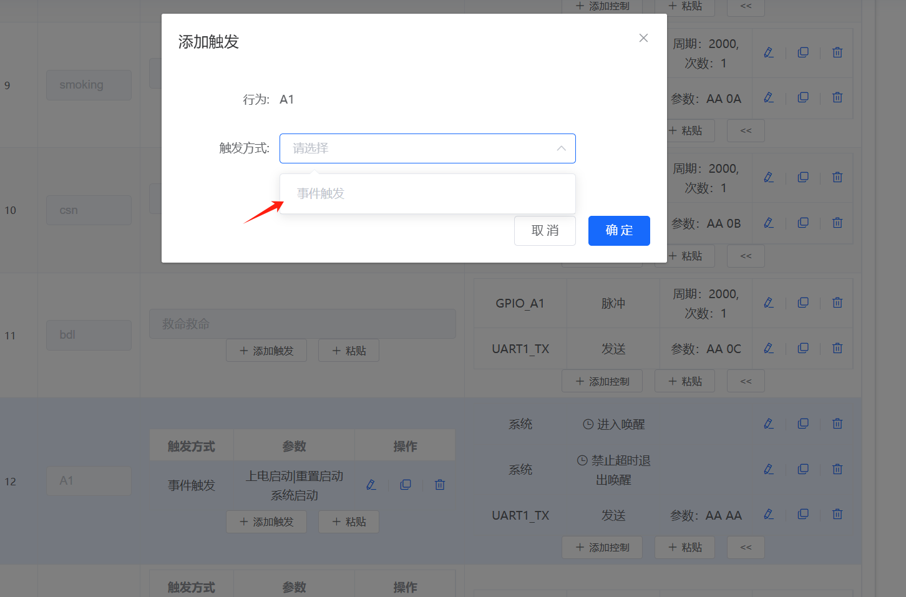The height and width of the screenshot is (597, 906).
Task: Click 添加触发 in the bdl row
Action: point(266,350)
